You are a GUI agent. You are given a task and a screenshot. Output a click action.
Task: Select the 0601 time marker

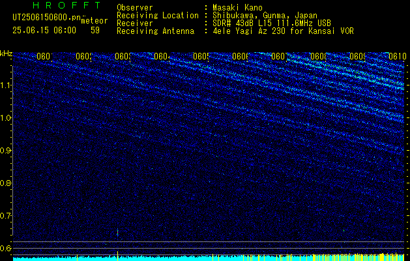[45, 56]
